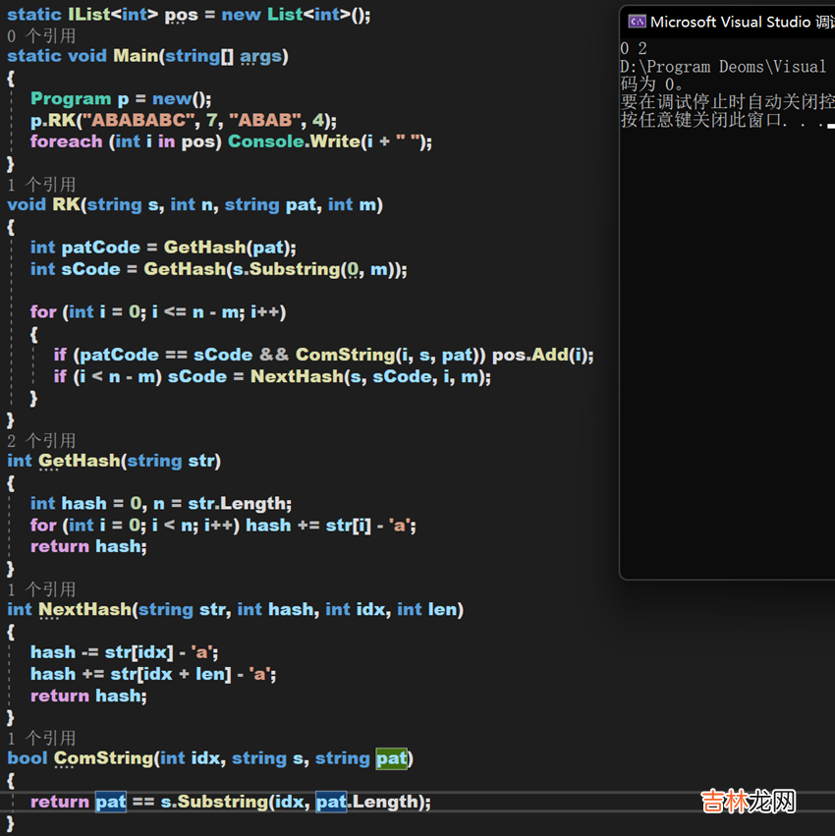The height and width of the screenshot is (836, 835).
Task: Open the '1 个引用' CodeLens above NextHash
Action: (x=41, y=588)
